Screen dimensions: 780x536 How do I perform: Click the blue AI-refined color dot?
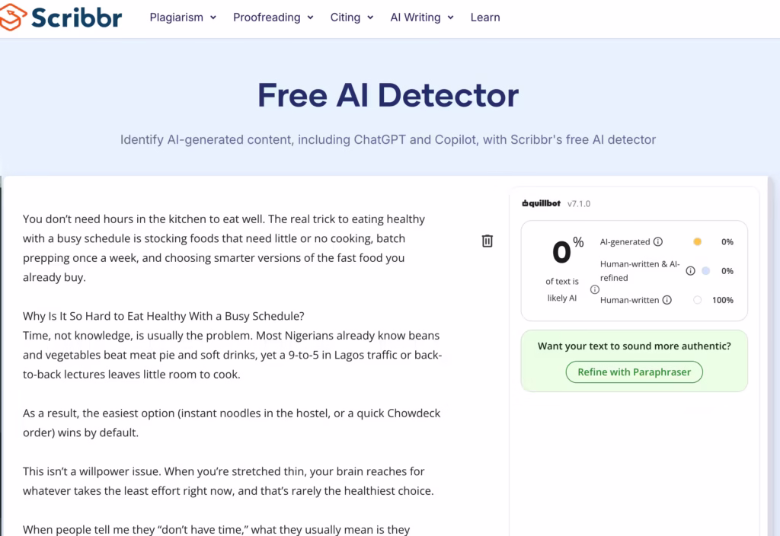pyautogui.click(x=705, y=271)
